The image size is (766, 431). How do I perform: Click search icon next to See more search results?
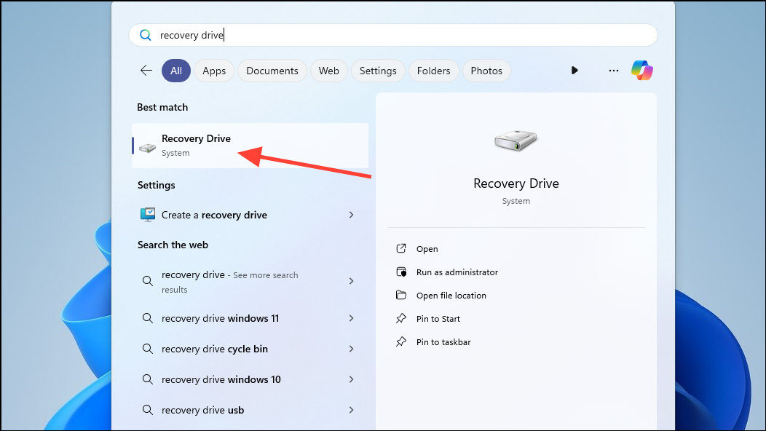148,281
